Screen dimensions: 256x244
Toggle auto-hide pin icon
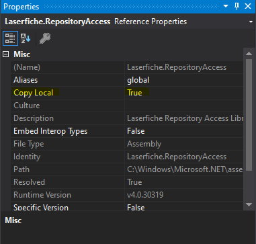tap(237, 6)
